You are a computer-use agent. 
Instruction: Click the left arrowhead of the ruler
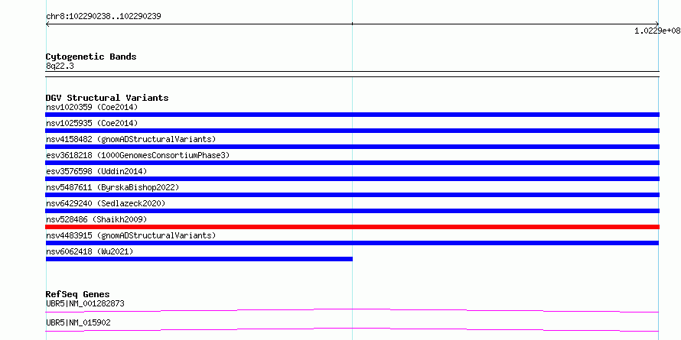(x=47, y=24)
